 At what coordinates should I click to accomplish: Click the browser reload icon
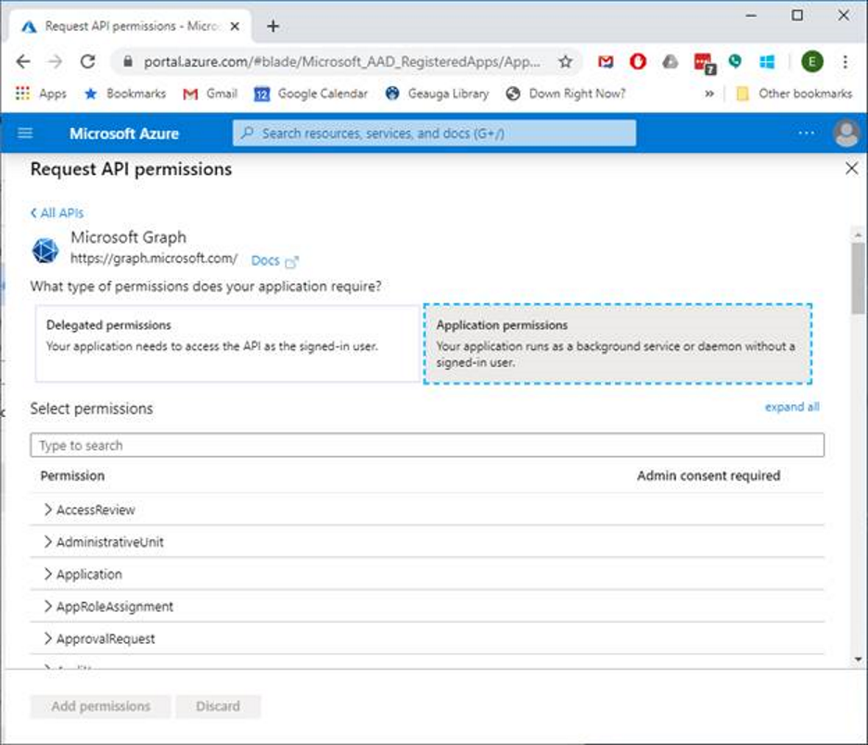88,62
